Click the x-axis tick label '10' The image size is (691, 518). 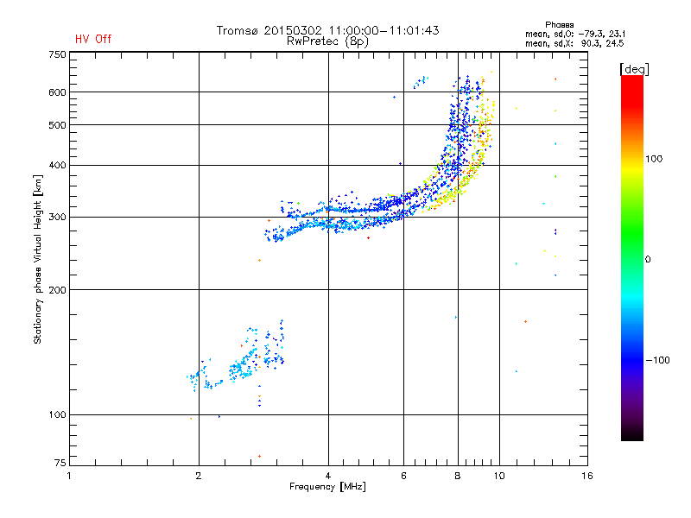(499, 476)
